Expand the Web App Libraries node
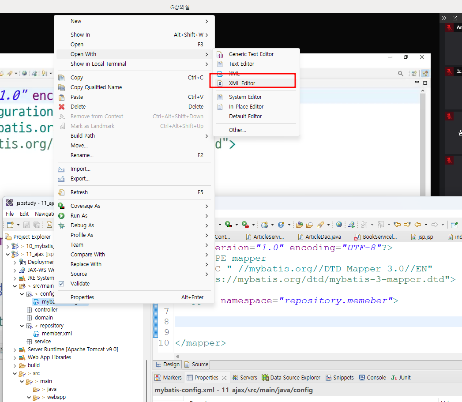This screenshot has width=462, height=402. [x=15, y=357]
